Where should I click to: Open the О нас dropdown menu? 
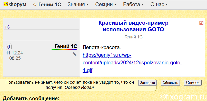[x=159, y=5]
